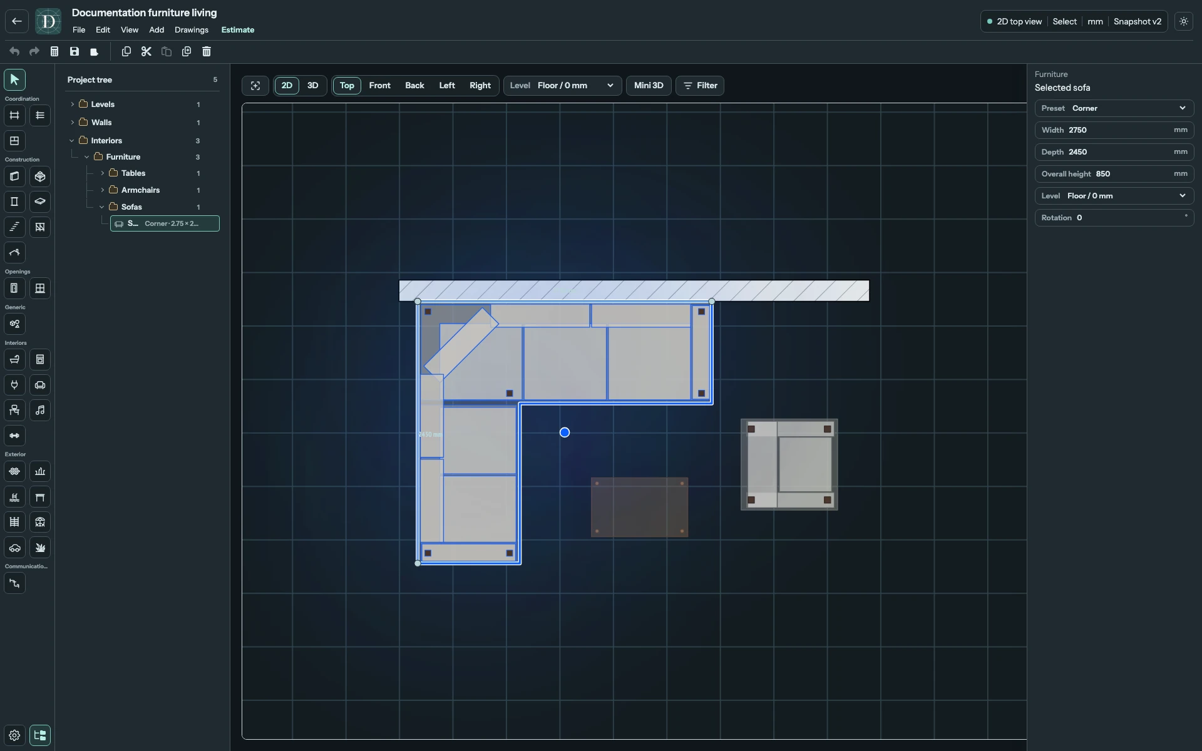Delete selection with the trash icon
This screenshot has width=1202, height=751.
207,51
